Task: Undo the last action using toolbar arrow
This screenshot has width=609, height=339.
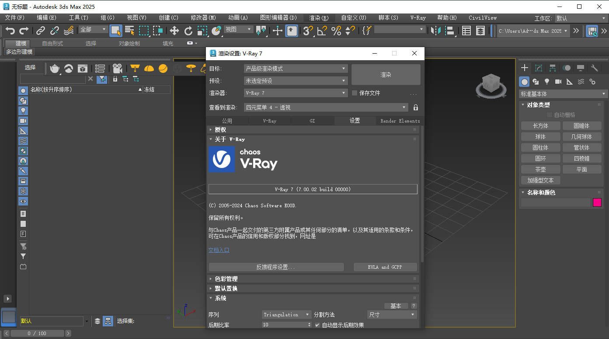Action: coord(10,31)
